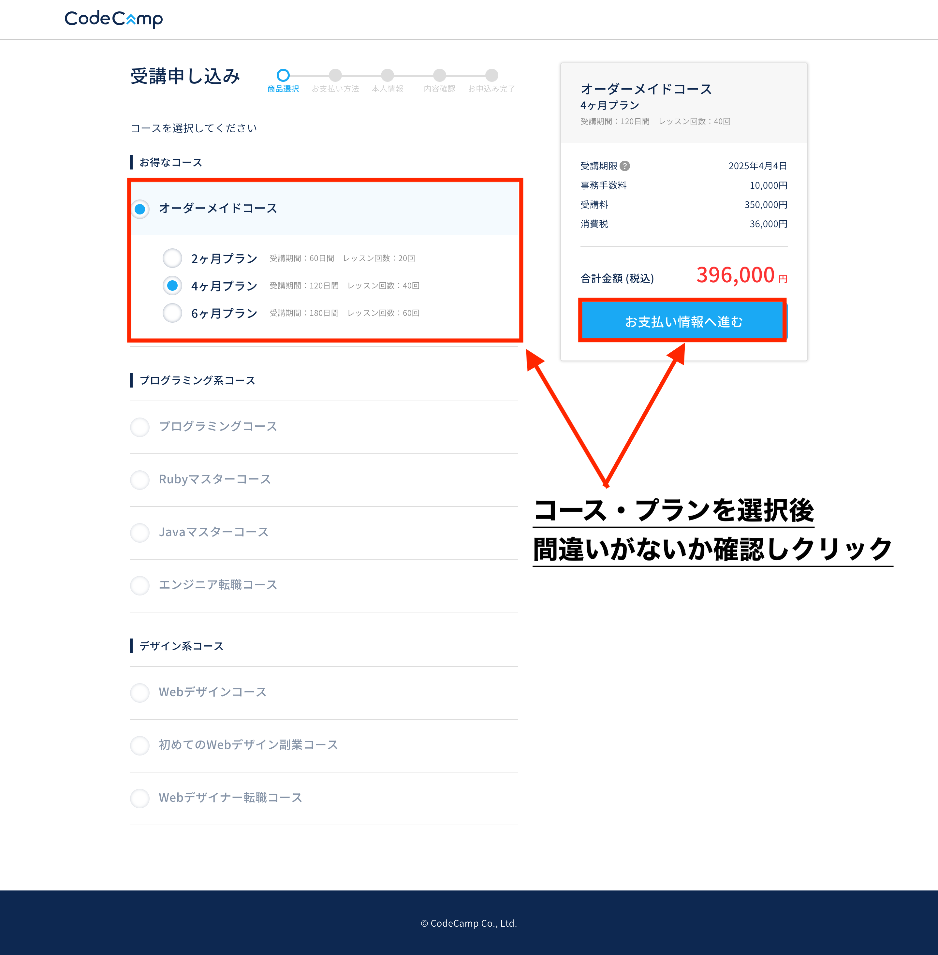This screenshot has height=955, width=938.
Task: Select the 6ヶ月プラン radio button
Action: 172,313
